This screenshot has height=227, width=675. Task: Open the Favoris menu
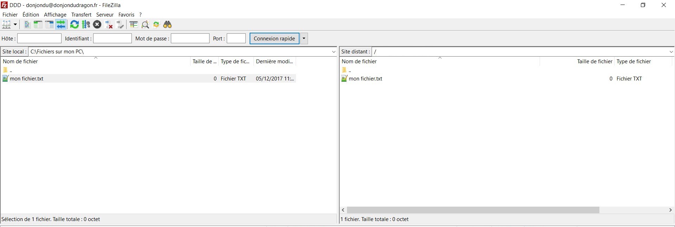coord(126,15)
